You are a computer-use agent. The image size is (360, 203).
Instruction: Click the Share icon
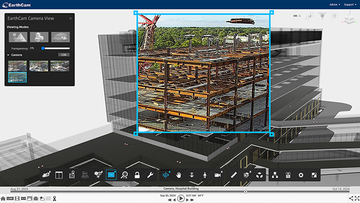click(x=351, y=198)
